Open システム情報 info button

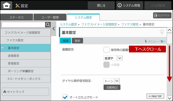pyautogui.click(x=129, y=5)
